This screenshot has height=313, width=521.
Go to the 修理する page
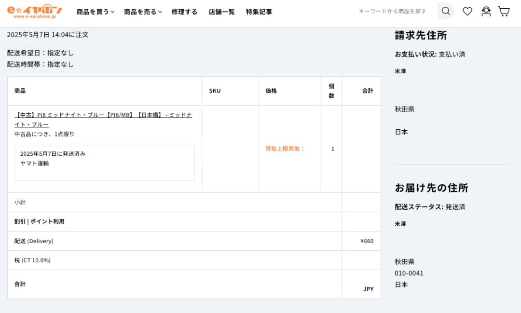[184, 12]
